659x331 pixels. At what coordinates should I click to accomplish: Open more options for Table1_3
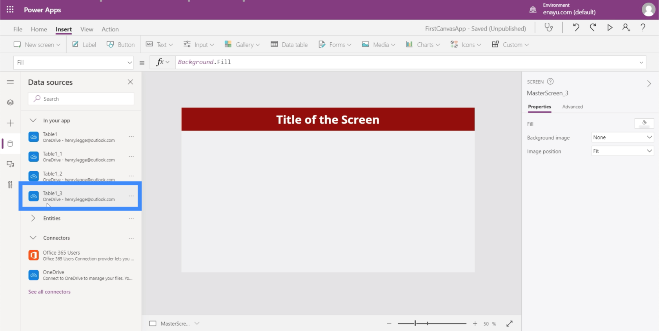coord(131,196)
